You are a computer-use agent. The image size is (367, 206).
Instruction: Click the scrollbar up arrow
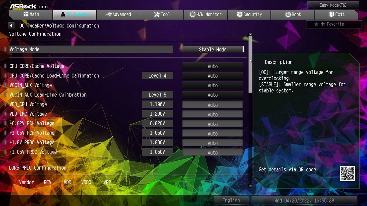(x=250, y=34)
